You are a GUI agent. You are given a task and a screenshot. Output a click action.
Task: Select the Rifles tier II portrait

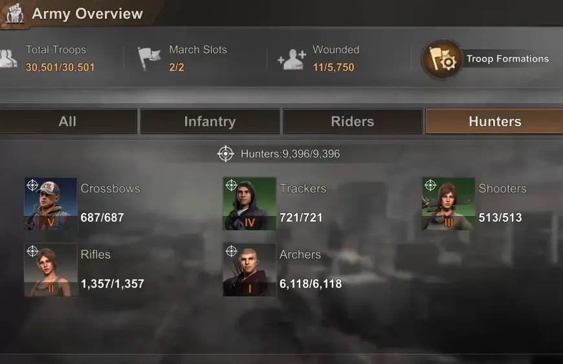[x=50, y=270]
